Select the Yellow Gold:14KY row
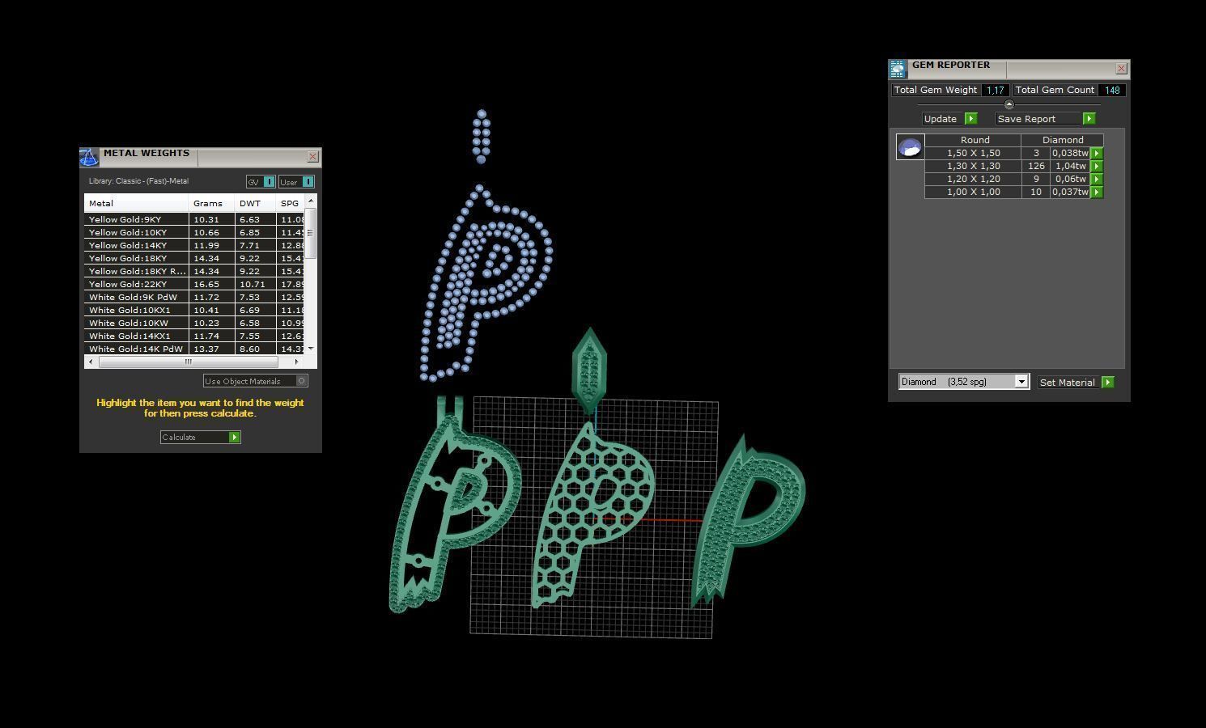Image resolution: width=1206 pixels, height=728 pixels. (x=194, y=245)
